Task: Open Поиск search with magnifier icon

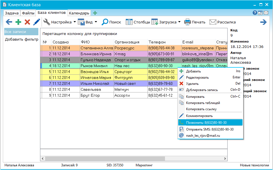Action: [111, 22]
